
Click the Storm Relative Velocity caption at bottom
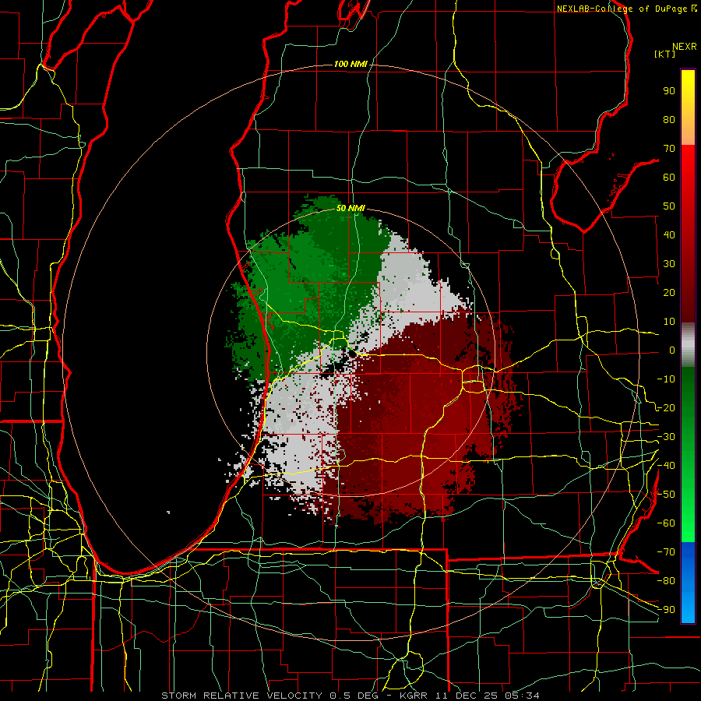[x=350, y=696]
